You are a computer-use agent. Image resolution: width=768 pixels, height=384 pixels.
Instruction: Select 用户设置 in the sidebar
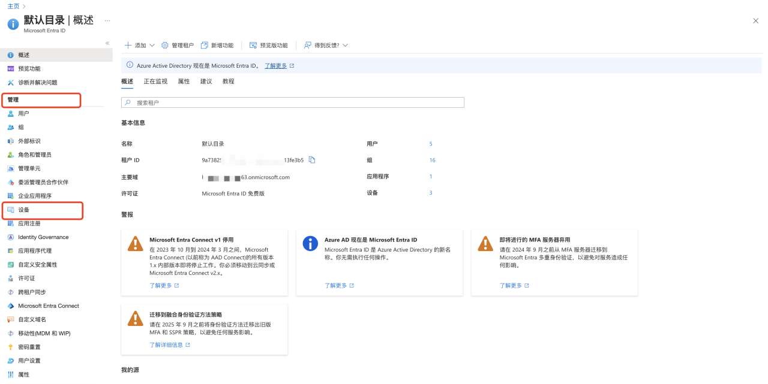(x=29, y=361)
